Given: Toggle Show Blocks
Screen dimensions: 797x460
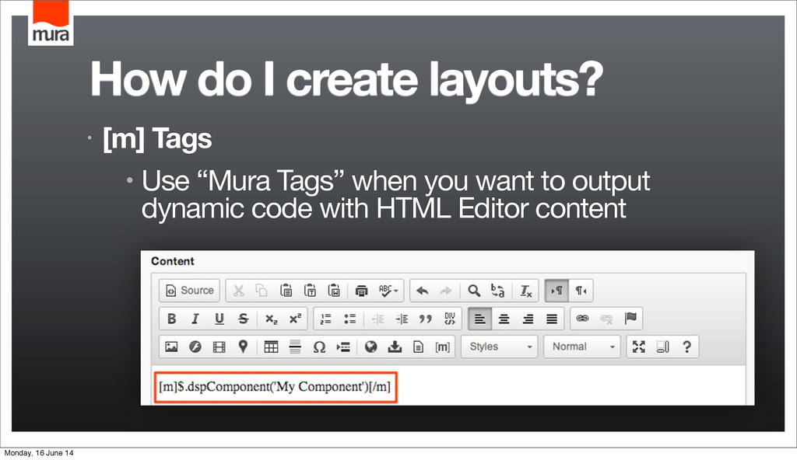Looking at the screenshot, I should (x=662, y=347).
